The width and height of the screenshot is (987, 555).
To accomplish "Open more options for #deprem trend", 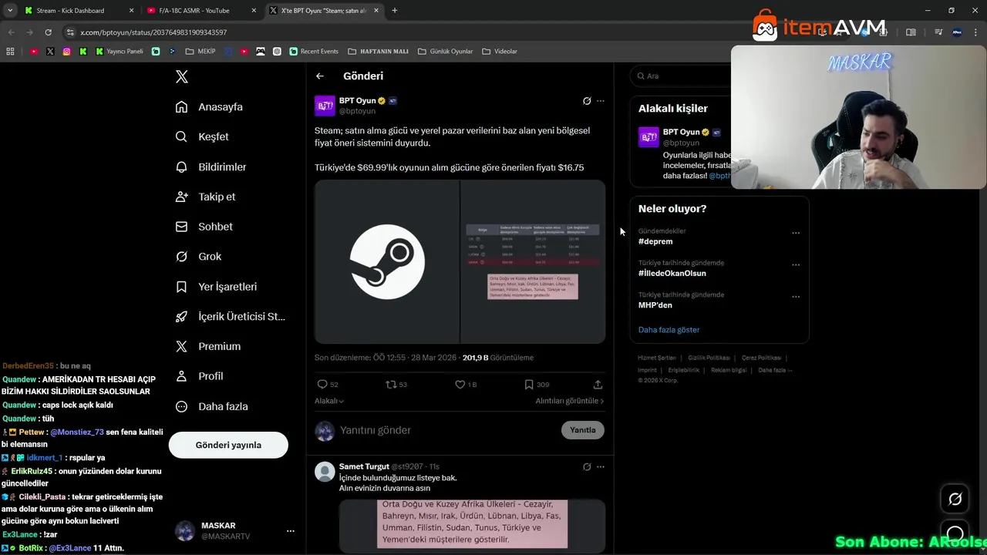I will coord(796,233).
